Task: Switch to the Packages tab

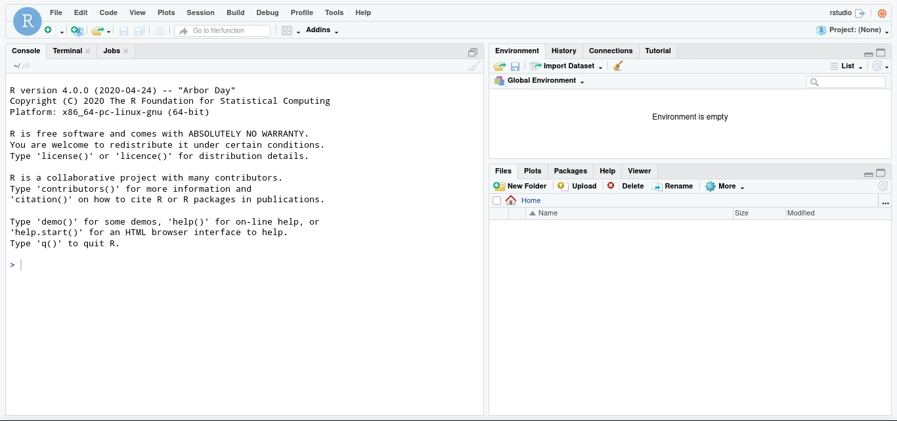Action: (x=570, y=171)
